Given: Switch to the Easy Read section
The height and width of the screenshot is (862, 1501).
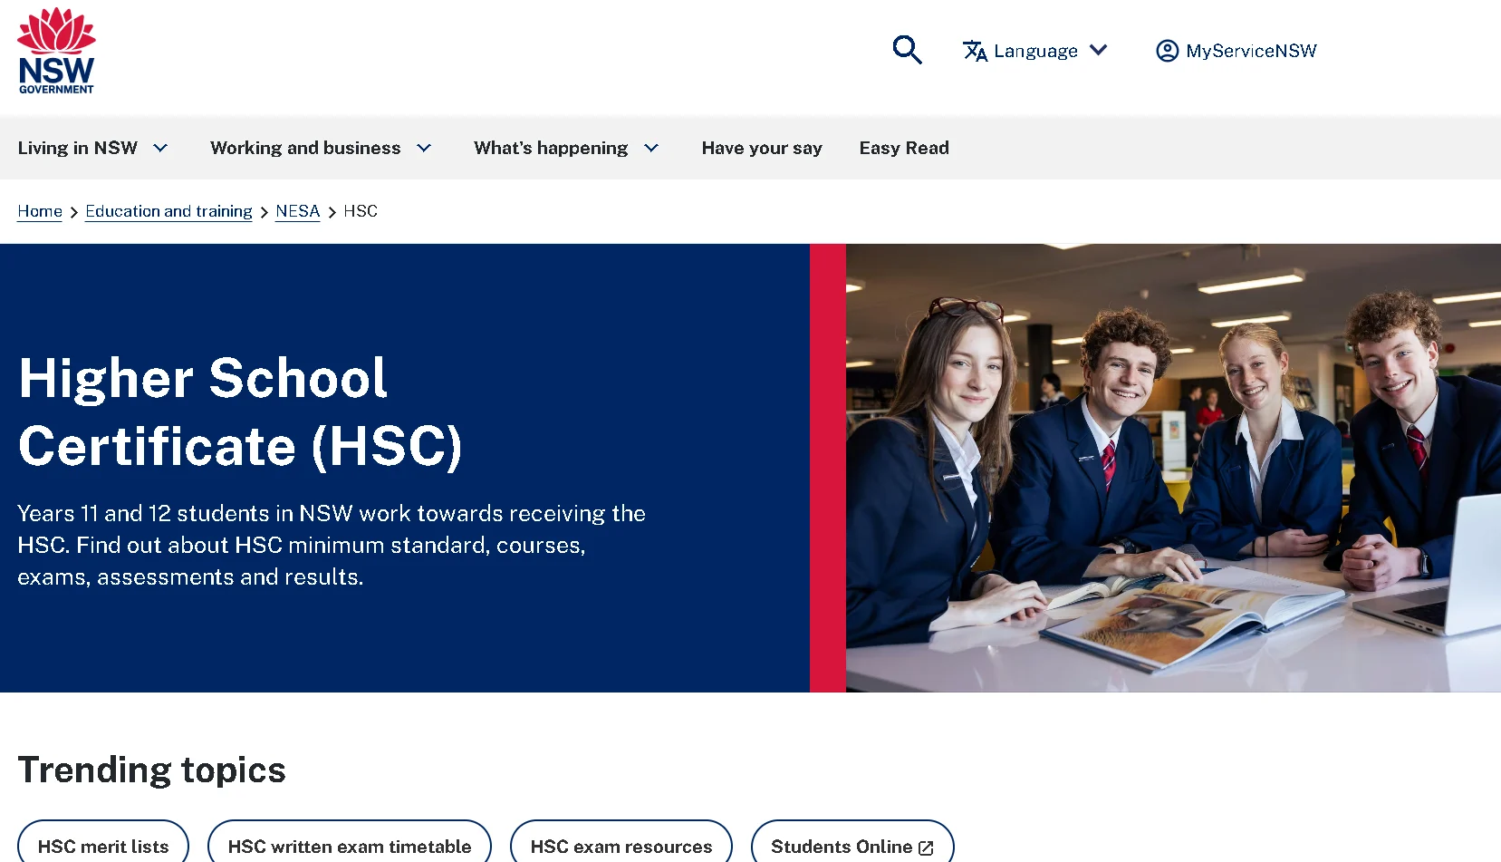Looking at the screenshot, I should click(x=904, y=148).
